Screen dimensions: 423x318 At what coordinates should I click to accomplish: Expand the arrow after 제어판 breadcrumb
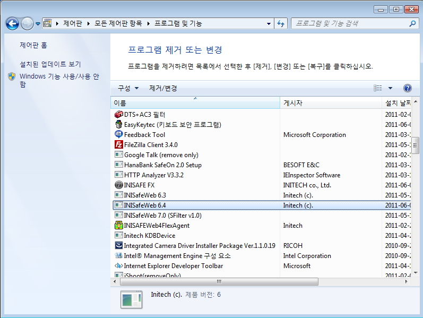(88, 24)
